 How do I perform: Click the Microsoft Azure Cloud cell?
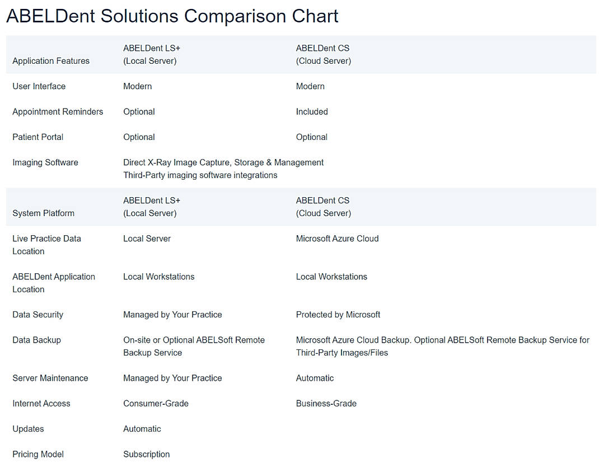(x=337, y=239)
